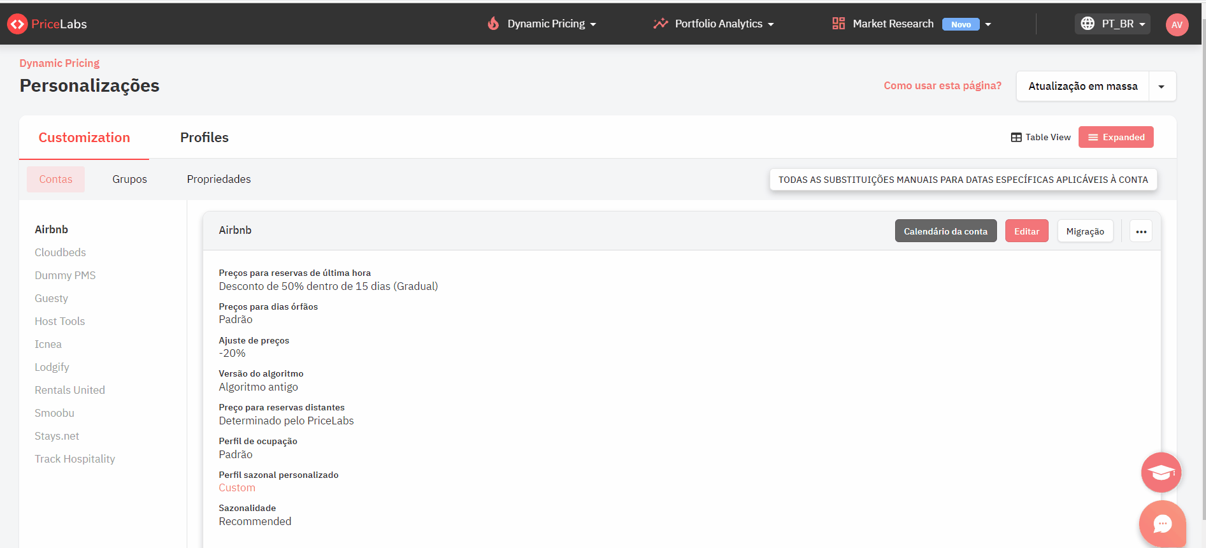Screen dimensions: 1206x548
Task: Open the Como usar esta página link
Action: click(942, 85)
